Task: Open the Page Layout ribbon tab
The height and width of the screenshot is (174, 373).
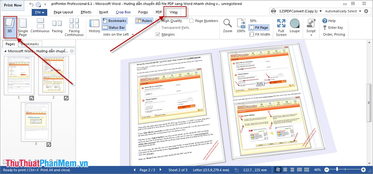Action: 63,12
